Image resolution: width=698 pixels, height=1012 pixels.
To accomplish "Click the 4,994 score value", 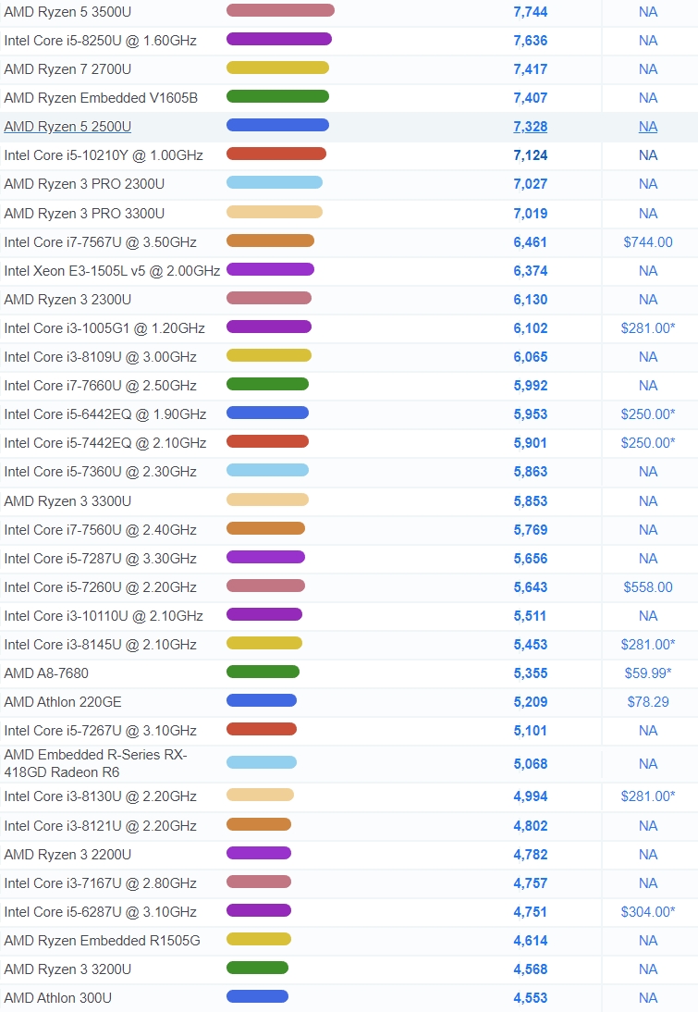I will point(531,796).
